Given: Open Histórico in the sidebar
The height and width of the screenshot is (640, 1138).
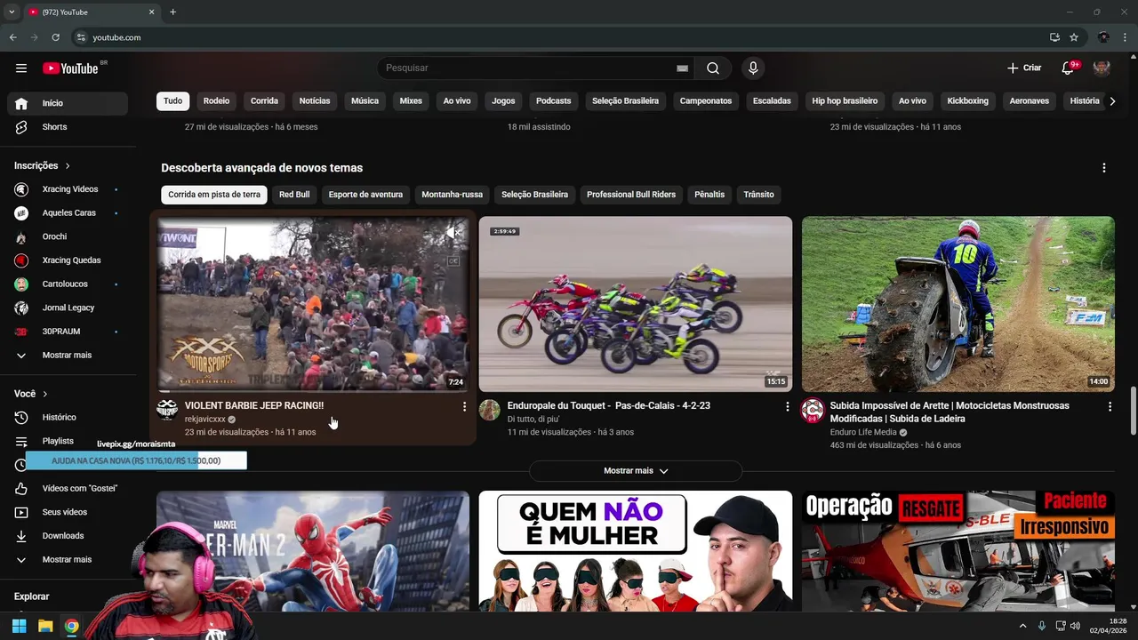Looking at the screenshot, I should [x=68, y=417].
